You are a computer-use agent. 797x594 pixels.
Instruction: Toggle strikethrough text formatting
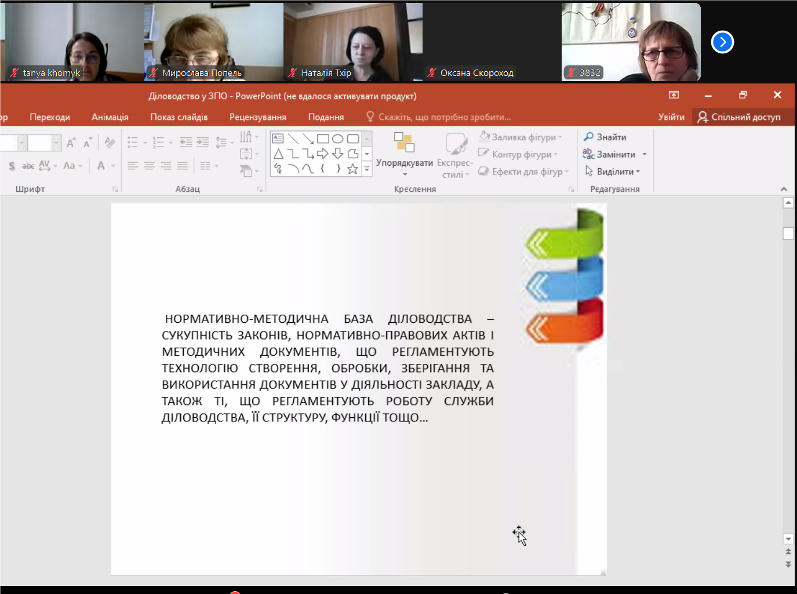(x=28, y=166)
